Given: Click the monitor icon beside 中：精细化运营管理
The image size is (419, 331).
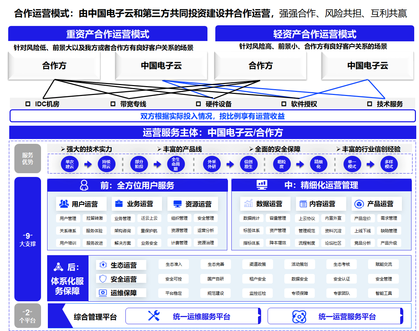Looking at the screenshot, I should point(262,185).
